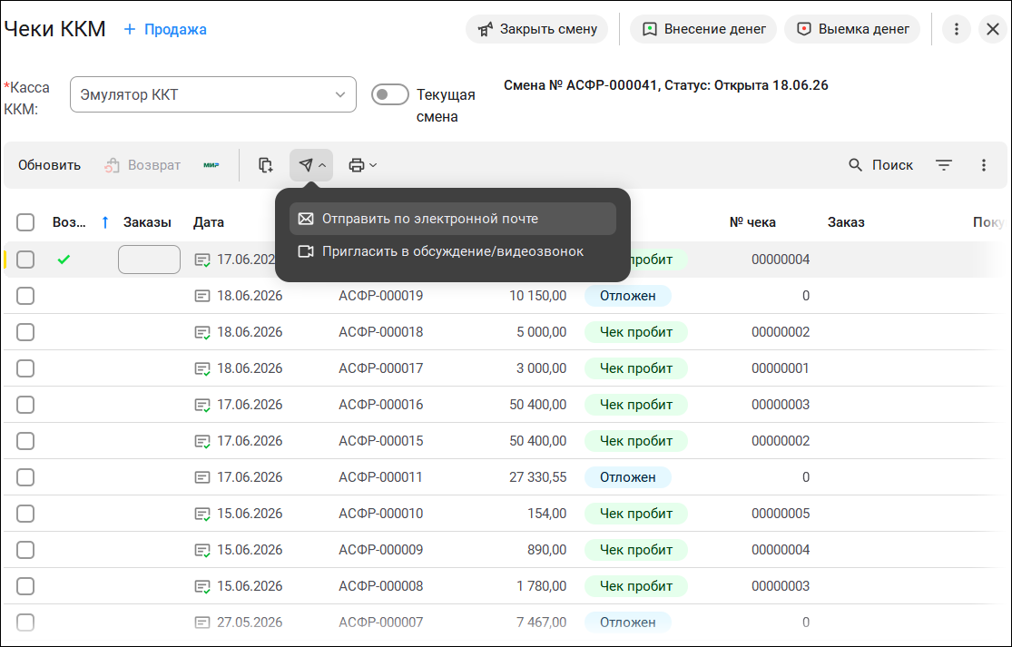Close the Чеки ККМ form
This screenshot has height=647, width=1012.
click(993, 29)
